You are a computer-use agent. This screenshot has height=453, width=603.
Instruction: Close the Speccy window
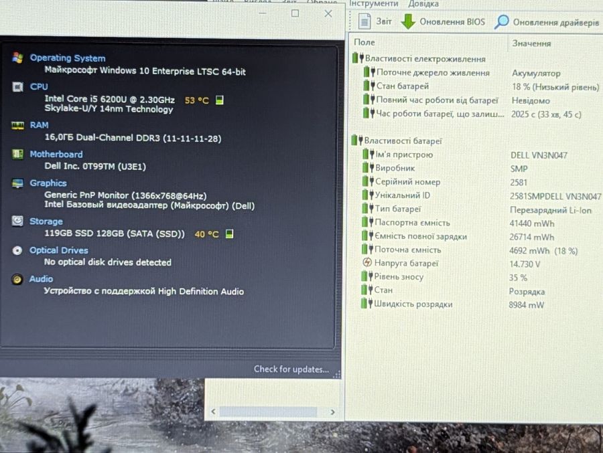click(x=328, y=13)
